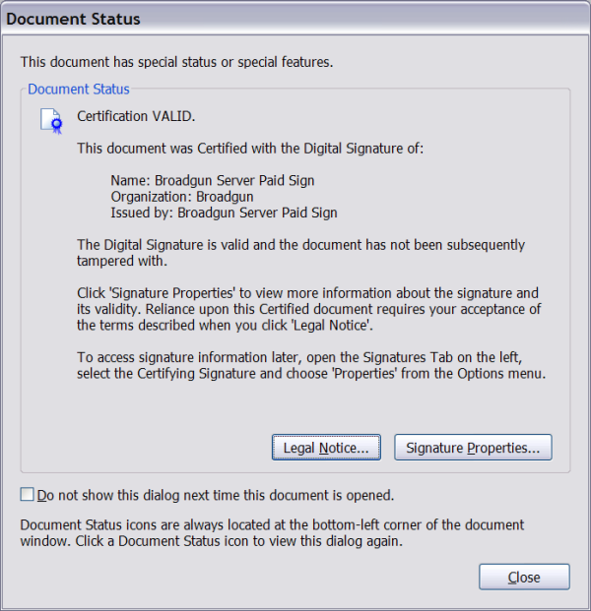Select the blue Document Status group label
Screen dimensions: 591x611
coord(78,90)
